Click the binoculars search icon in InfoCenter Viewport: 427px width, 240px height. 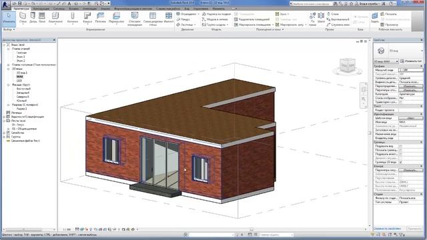point(336,4)
